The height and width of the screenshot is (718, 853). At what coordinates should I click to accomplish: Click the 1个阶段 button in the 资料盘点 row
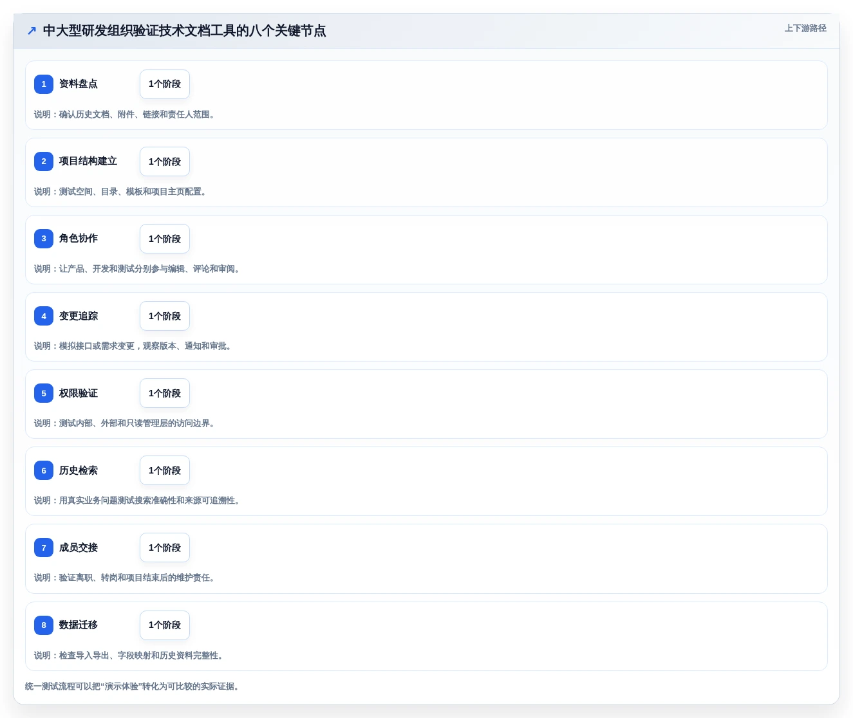165,84
